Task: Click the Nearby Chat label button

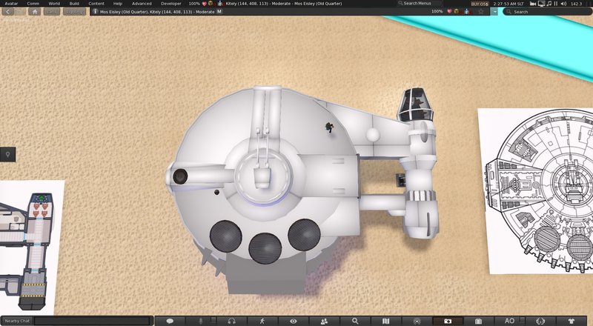Action: tap(17, 321)
